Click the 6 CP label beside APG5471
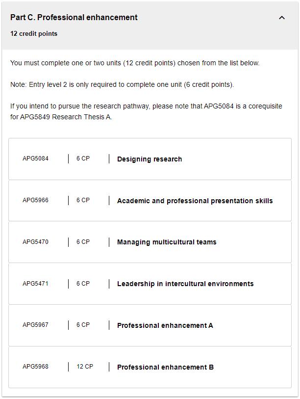The width and height of the screenshot is (300, 399). click(x=83, y=284)
